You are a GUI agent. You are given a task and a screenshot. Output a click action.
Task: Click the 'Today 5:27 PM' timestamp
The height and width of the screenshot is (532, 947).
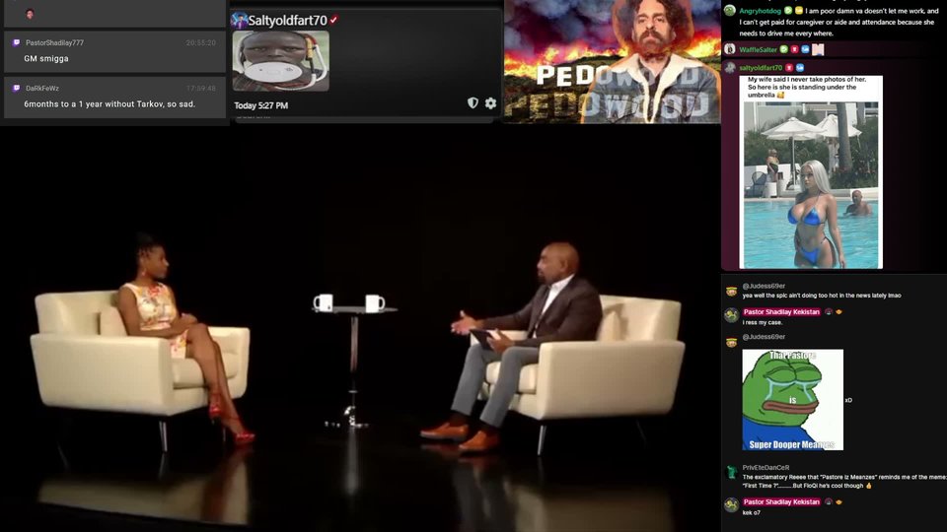[x=260, y=105]
